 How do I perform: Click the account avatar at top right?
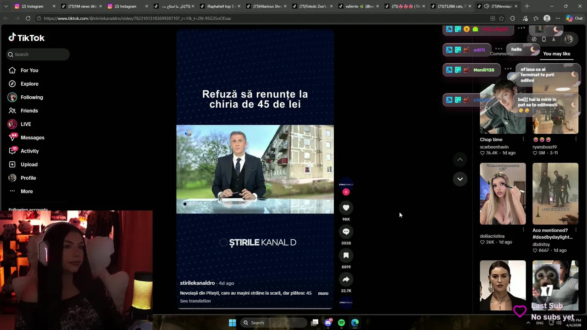click(569, 39)
